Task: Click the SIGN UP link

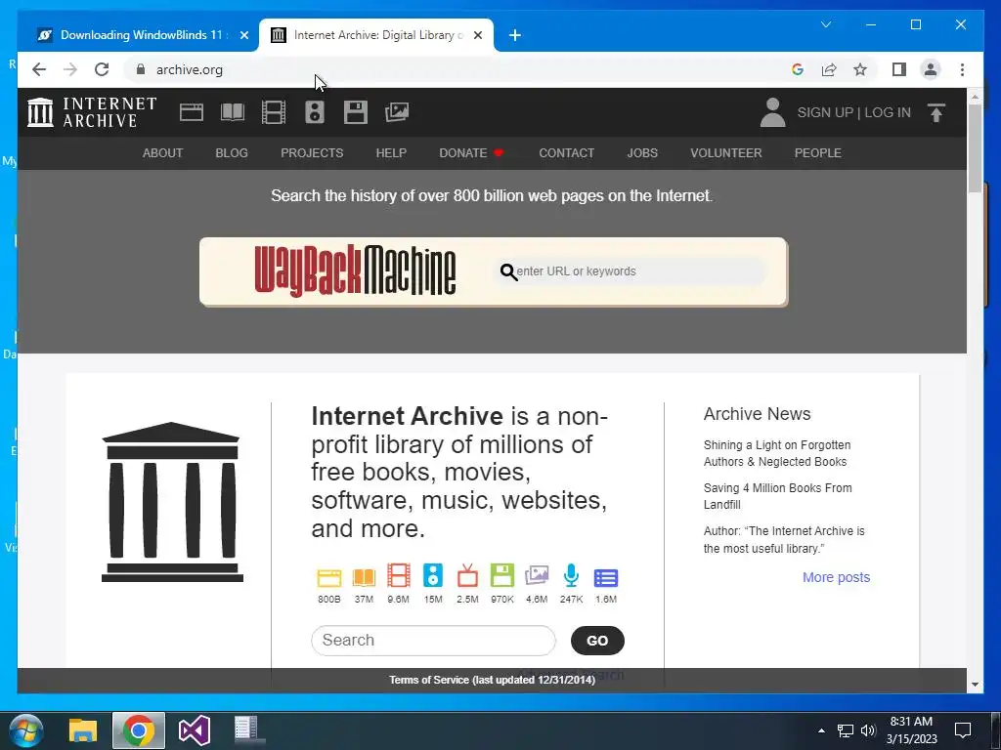Action: pyautogui.click(x=825, y=112)
